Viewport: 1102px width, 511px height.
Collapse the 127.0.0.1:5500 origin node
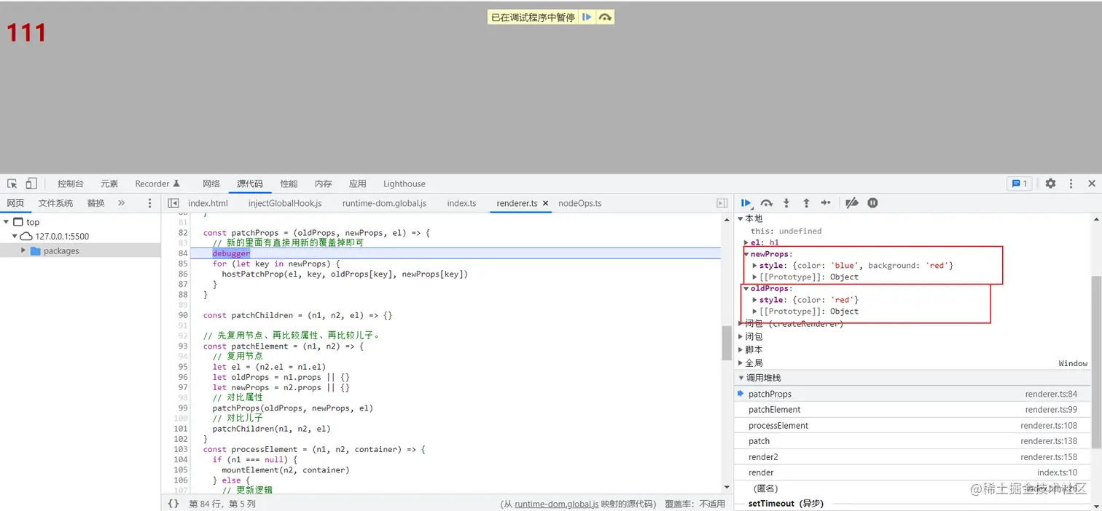pyautogui.click(x=15, y=237)
